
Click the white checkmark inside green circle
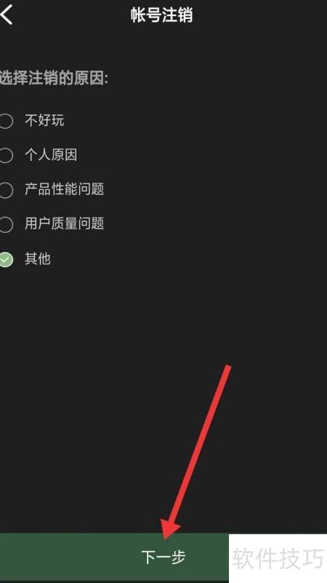point(5,260)
